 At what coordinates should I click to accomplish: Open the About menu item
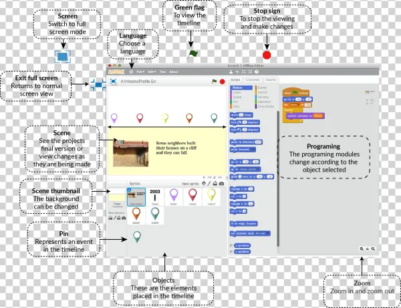(173, 71)
